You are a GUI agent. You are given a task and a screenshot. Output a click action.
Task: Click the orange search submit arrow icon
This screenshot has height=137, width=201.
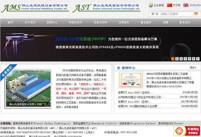tap(196, 14)
